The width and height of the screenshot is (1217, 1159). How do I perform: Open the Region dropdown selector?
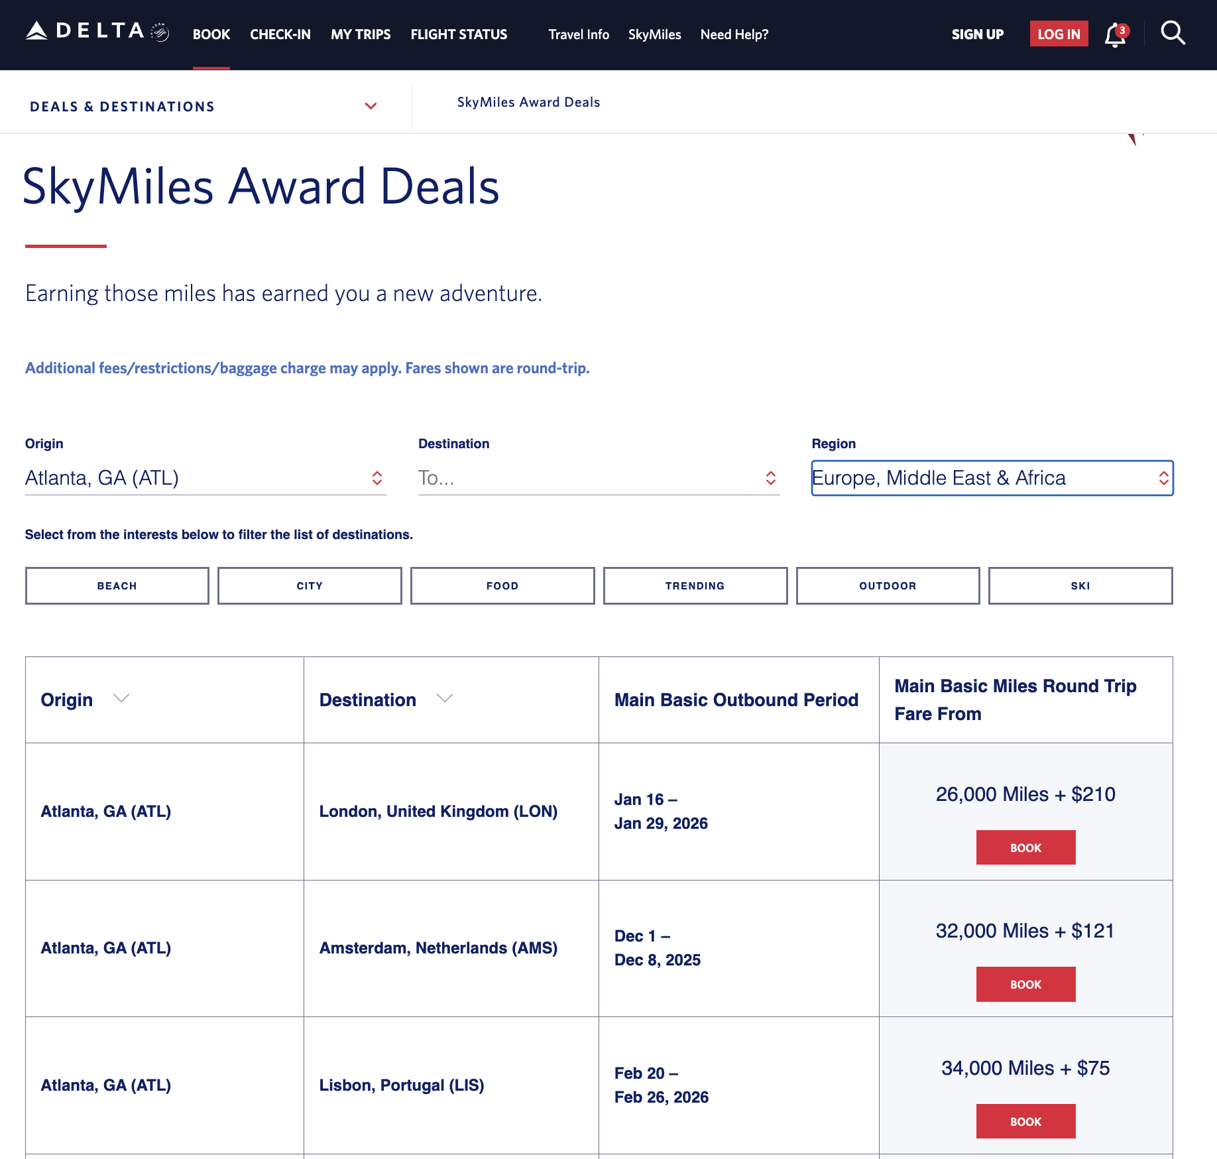coord(992,478)
